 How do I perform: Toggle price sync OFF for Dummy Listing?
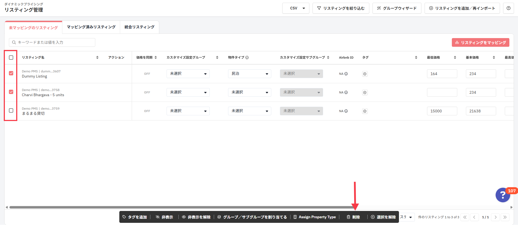point(147,74)
